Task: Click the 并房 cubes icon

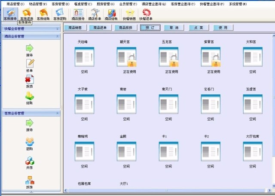Action: [30, 163]
